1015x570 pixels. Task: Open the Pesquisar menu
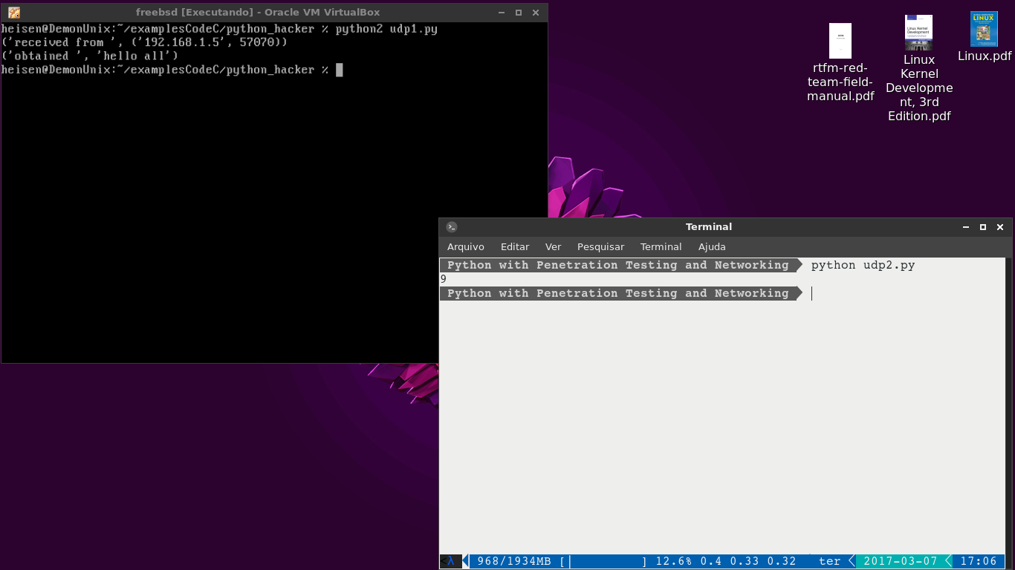tap(600, 247)
